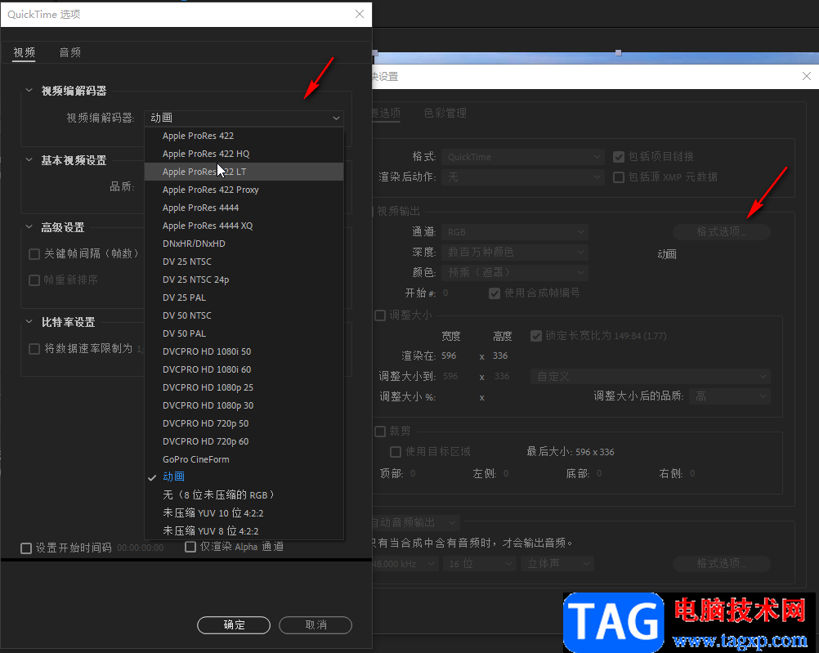Image resolution: width=819 pixels, height=653 pixels.
Task: Enable 裁剪 checkbox
Action: click(x=380, y=431)
